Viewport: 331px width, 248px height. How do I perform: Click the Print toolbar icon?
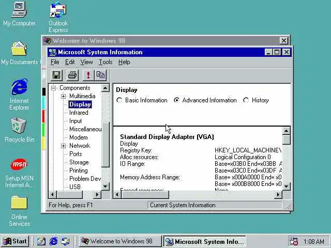pos(72,75)
